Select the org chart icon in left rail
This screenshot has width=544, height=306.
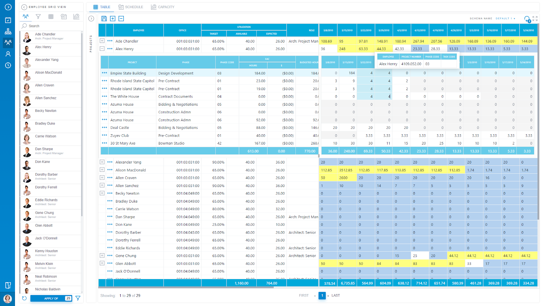[7, 31]
